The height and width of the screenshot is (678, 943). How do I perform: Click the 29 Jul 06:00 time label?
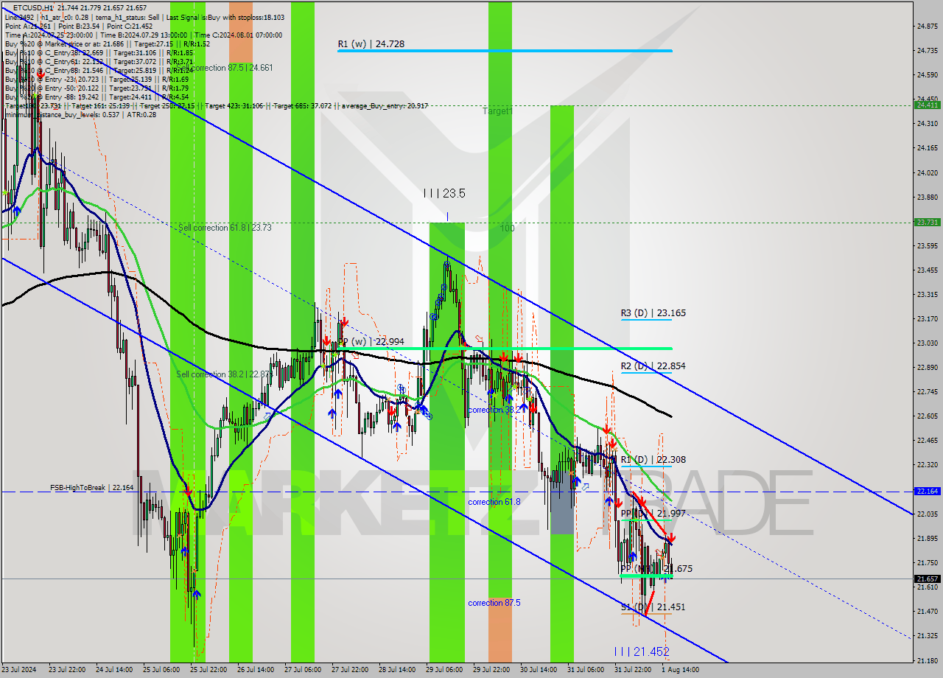[x=444, y=670]
